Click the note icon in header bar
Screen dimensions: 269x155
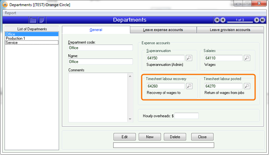point(42,20)
